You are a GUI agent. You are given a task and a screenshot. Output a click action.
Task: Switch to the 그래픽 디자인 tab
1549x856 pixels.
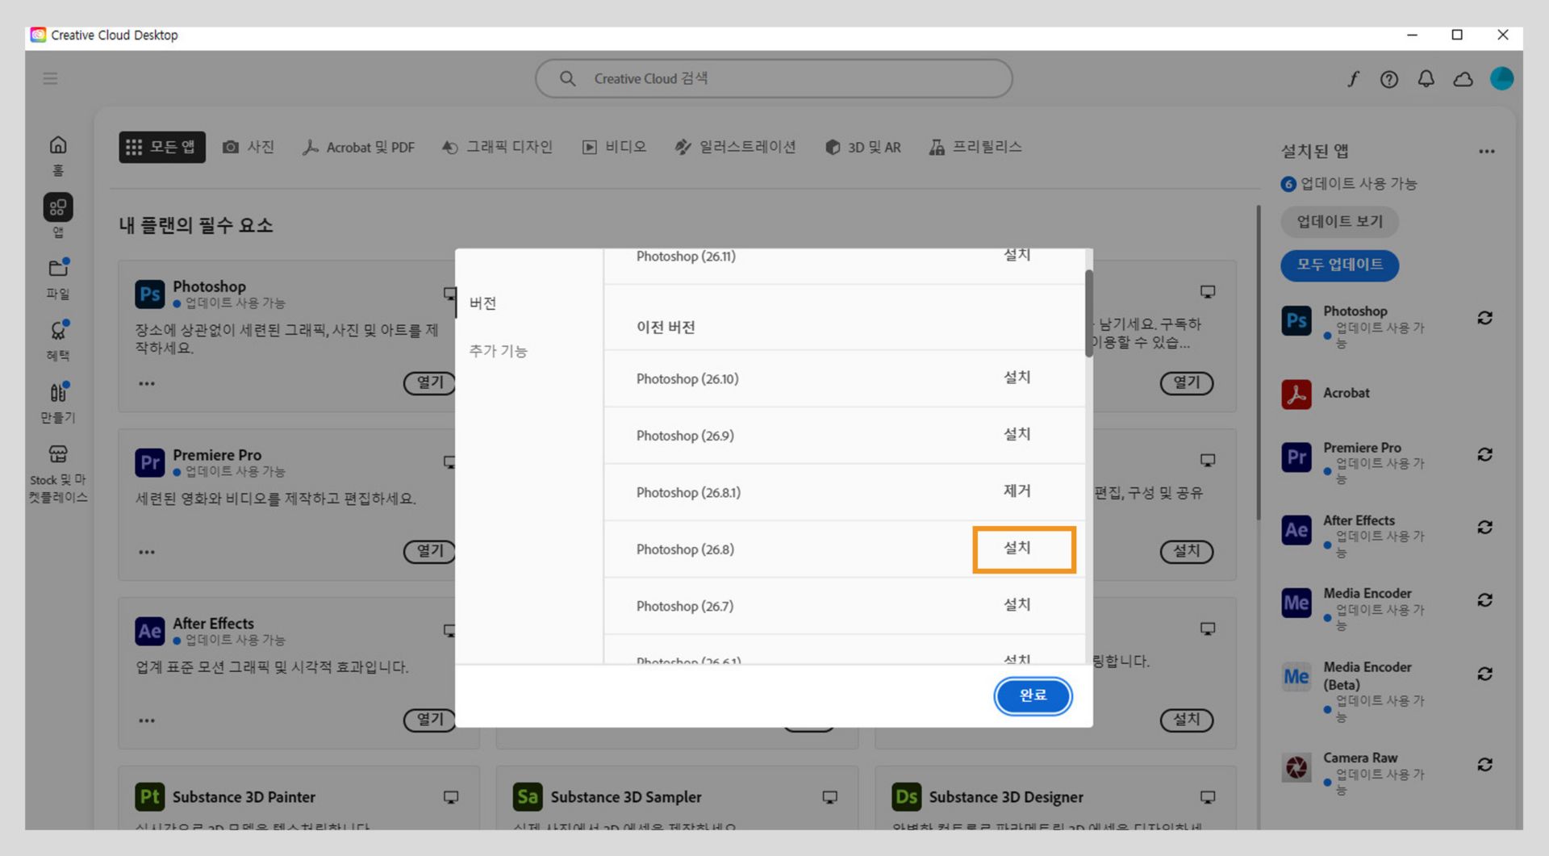pos(497,147)
